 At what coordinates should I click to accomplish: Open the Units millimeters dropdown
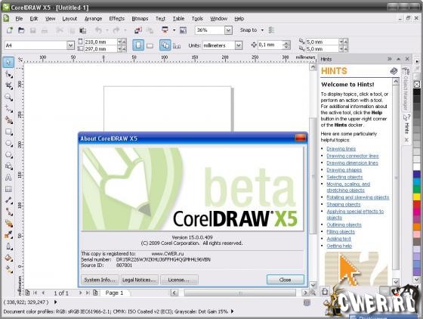point(239,45)
